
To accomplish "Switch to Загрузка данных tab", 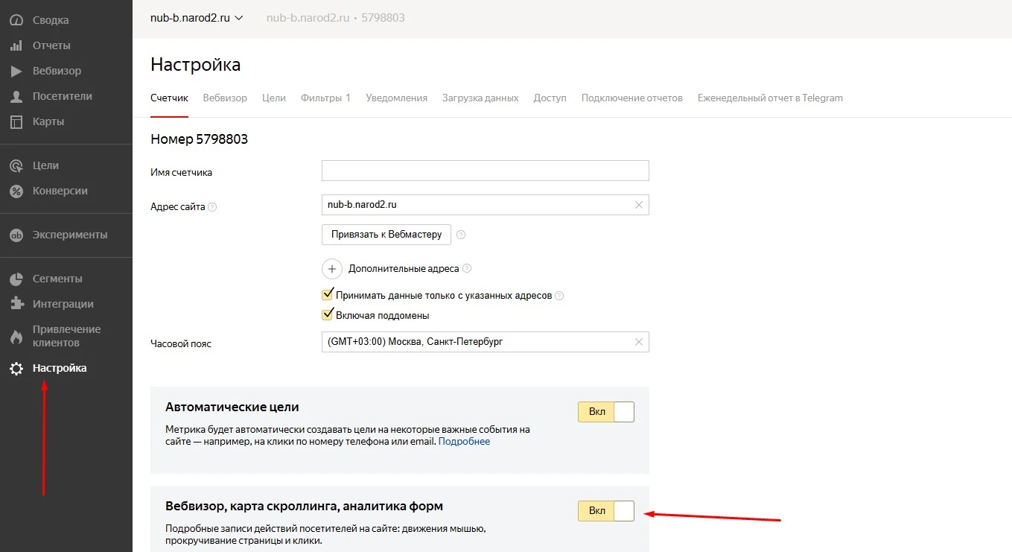I will (480, 98).
